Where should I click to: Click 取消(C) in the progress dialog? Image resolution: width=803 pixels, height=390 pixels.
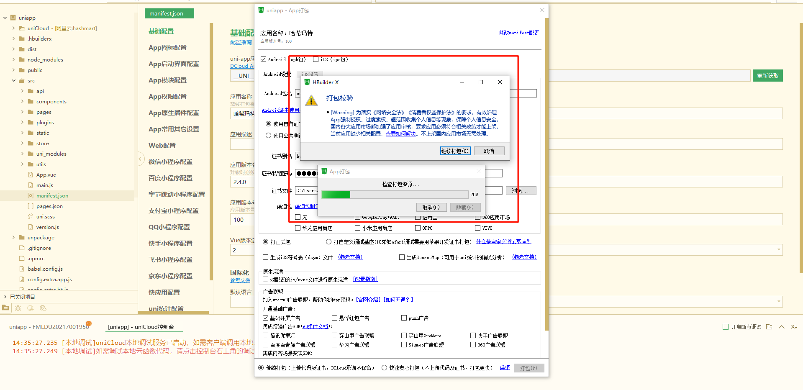pyautogui.click(x=431, y=208)
